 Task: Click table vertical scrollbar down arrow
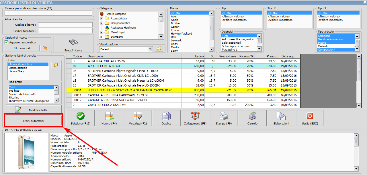click(359, 106)
